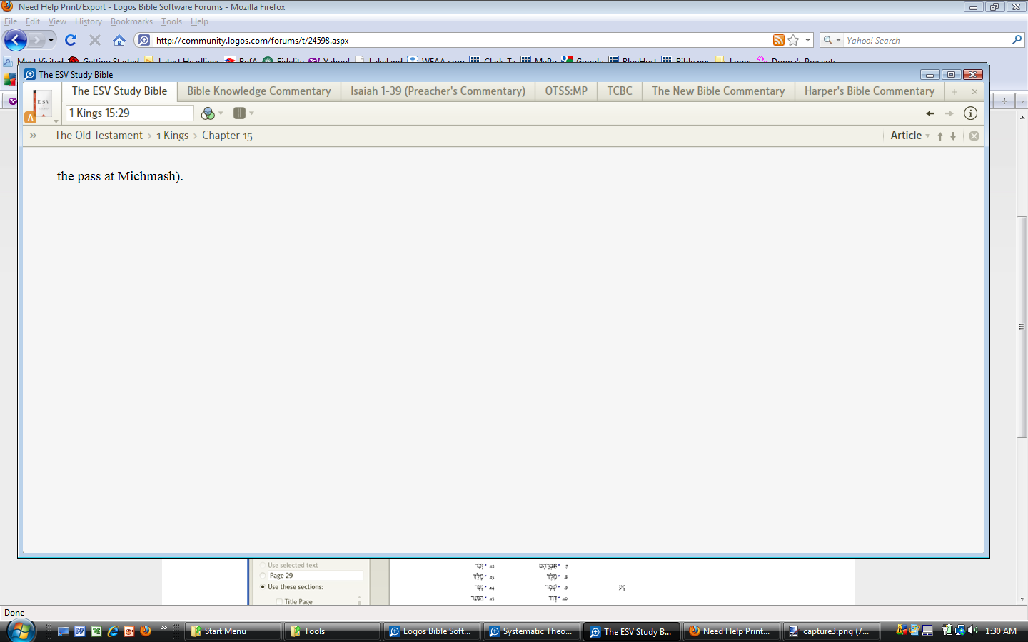This screenshot has width=1028, height=642.
Task: Bookmark this page with the star icon
Action: pyautogui.click(x=793, y=40)
